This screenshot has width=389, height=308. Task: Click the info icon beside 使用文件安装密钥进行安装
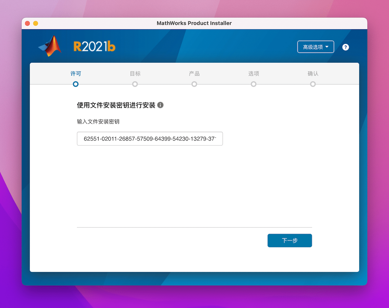(x=160, y=105)
